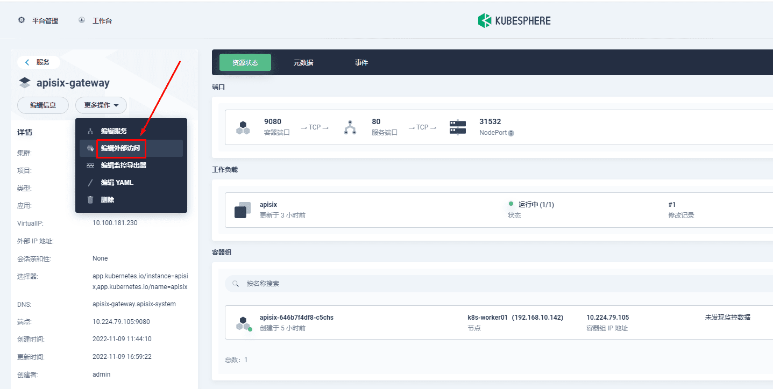Switch to the 资源状态 tab
The image size is (773, 389).
(245, 62)
